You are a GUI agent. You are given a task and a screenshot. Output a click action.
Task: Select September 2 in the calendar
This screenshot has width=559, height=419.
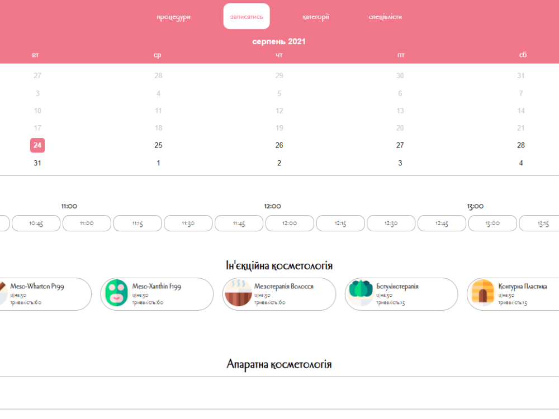[x=279, y=163]
